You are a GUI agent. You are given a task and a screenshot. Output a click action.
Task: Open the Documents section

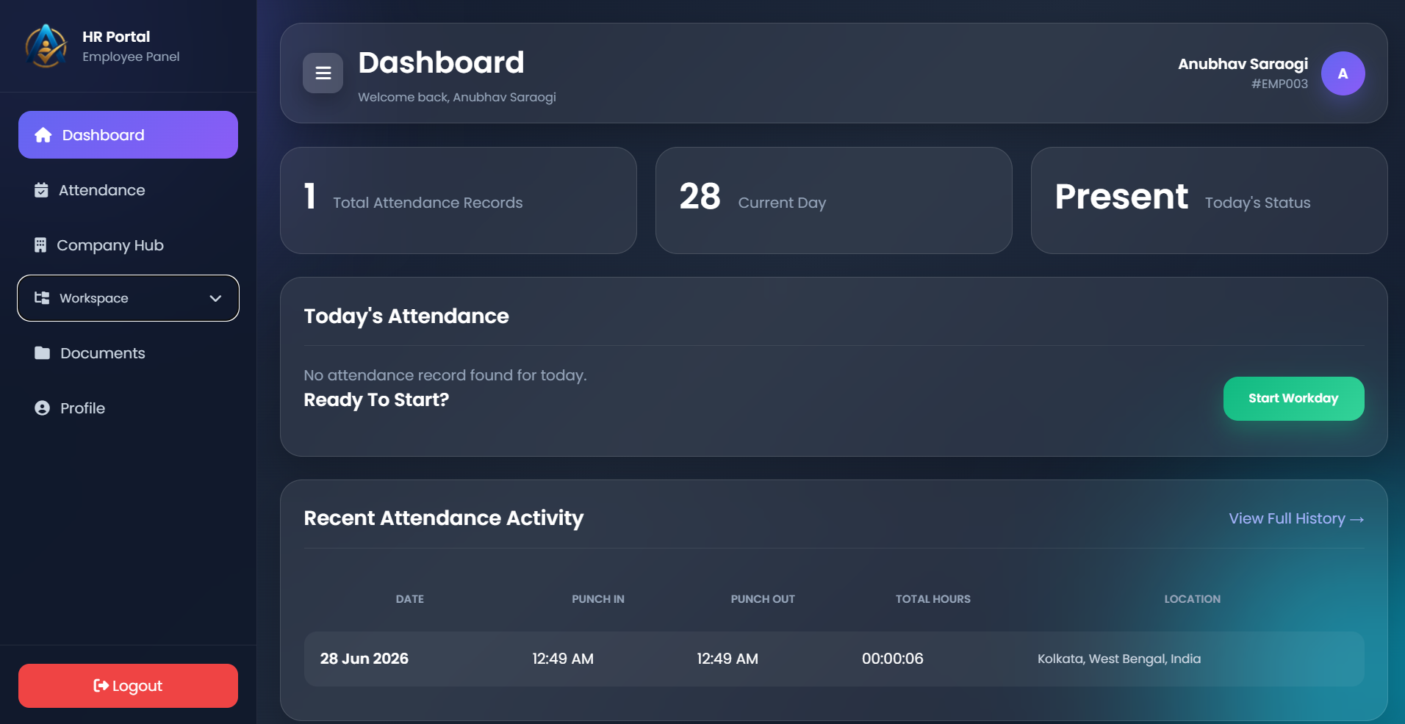pyautogui.click(x=128, y=353)
